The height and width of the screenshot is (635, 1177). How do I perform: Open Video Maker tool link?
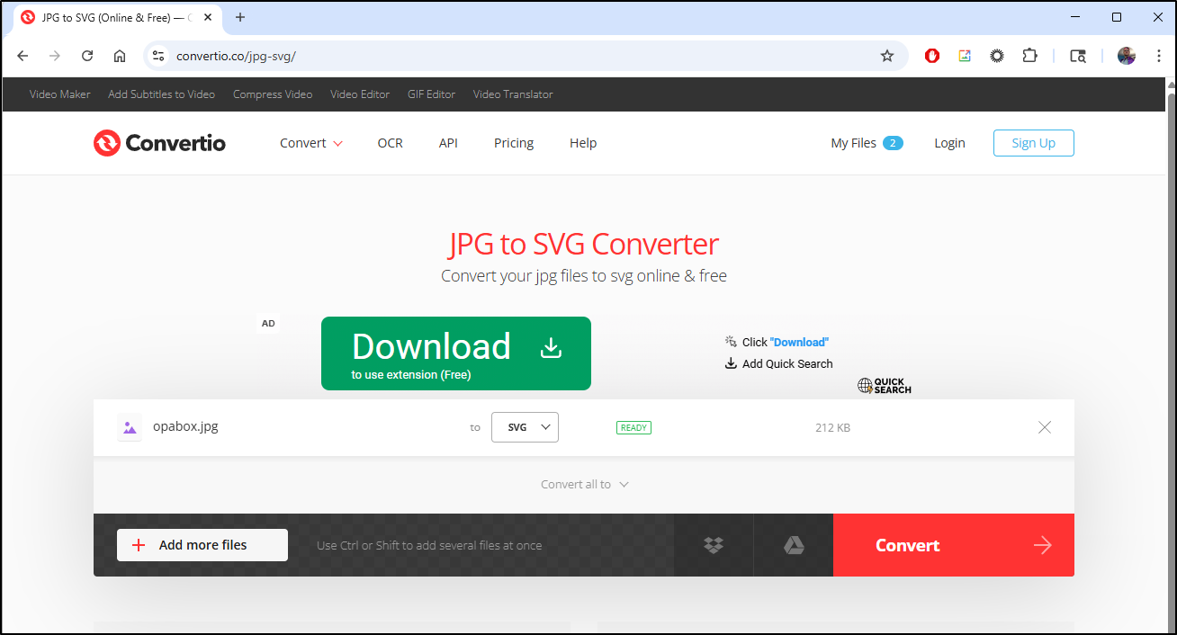pos(60,94)
